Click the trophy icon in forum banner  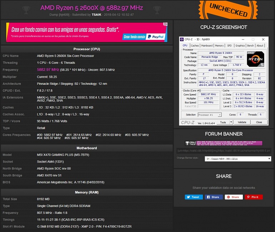(187, 143)
